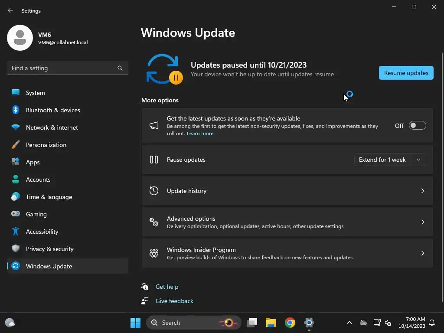Screen dimensions: 444x333
Task: Click the large paused update status icon
Action: (164, 69)
